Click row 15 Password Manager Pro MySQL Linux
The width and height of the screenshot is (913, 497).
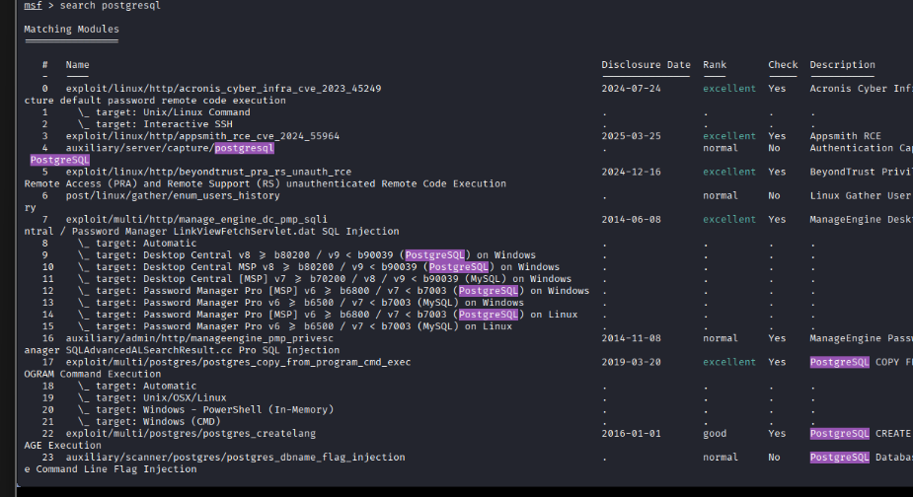pyautogui.click(x=295, y=326)
